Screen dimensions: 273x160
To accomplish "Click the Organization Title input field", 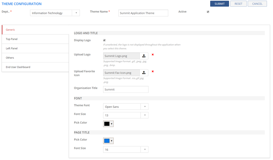I will click(x=126, y=90).
